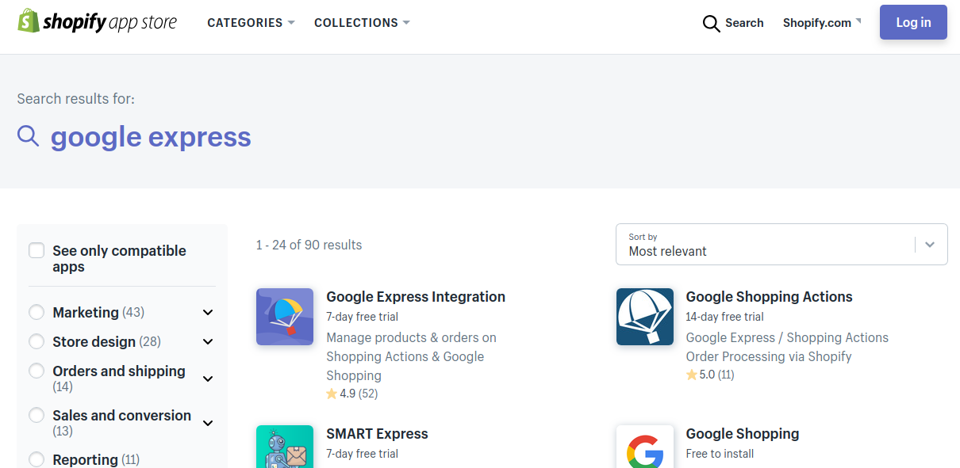
Task: Open the Google Shopping title link
Action: tap(743, 434)
